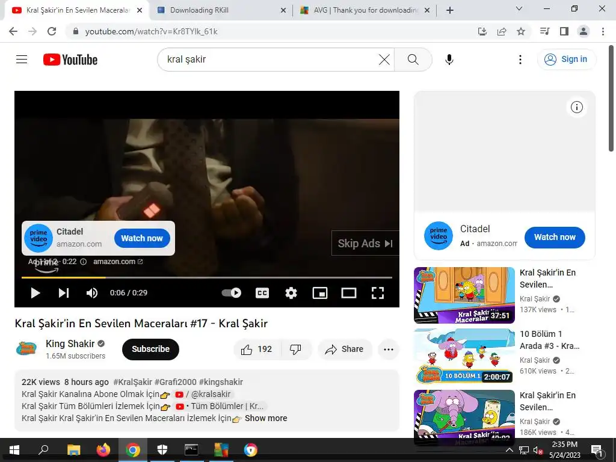Open a new browser tab

450,10
